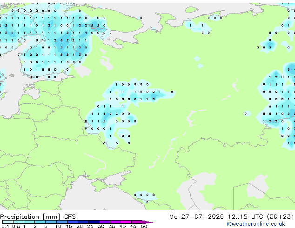Click the '0.1' legend value

(5, 226)
